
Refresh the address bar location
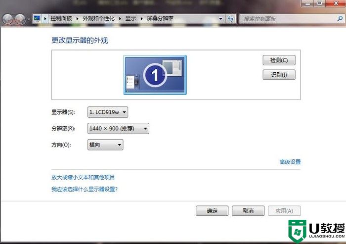[x=231, y=19]
